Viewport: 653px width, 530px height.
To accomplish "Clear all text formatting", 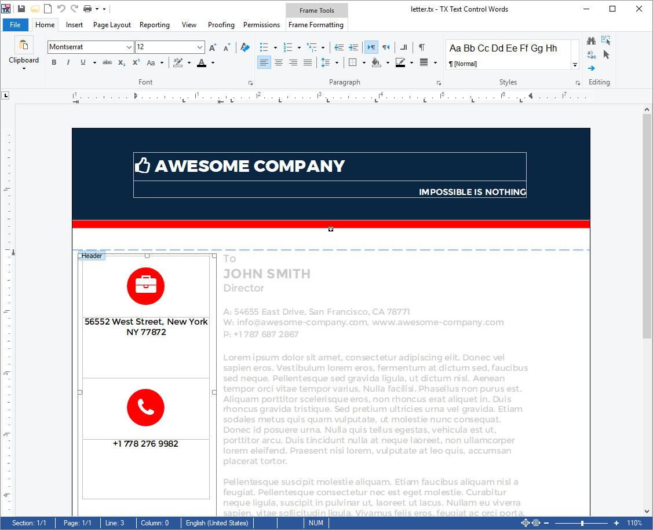I will [x=245, y=47].
